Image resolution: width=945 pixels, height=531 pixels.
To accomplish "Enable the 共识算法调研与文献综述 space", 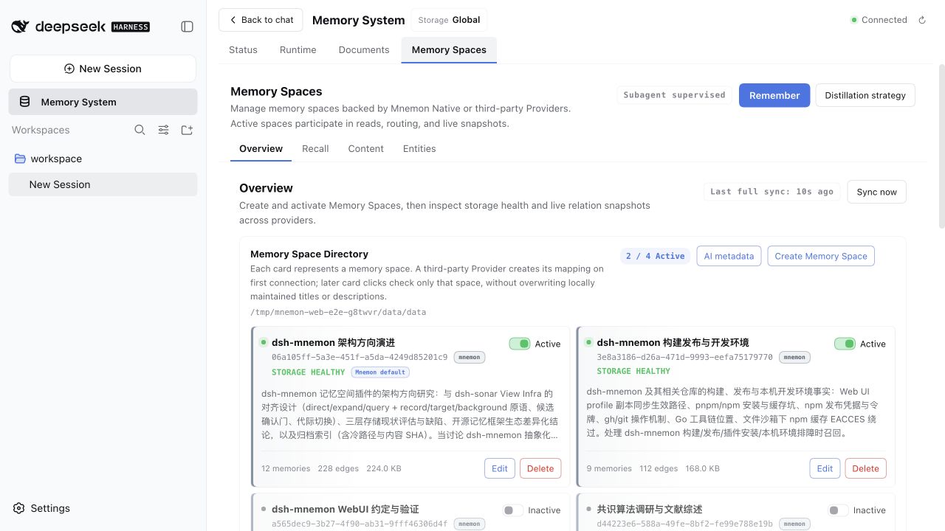I will pos(838,510).
